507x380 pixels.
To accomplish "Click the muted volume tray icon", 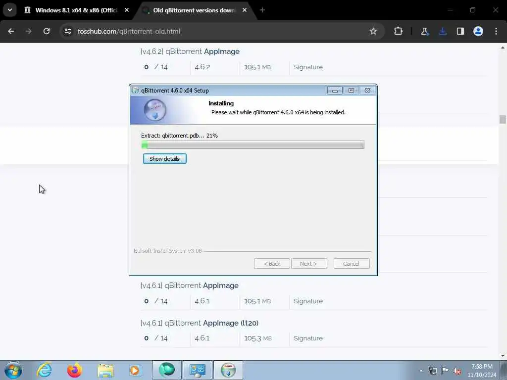I will pyautogui.click(x=457, y=371).
